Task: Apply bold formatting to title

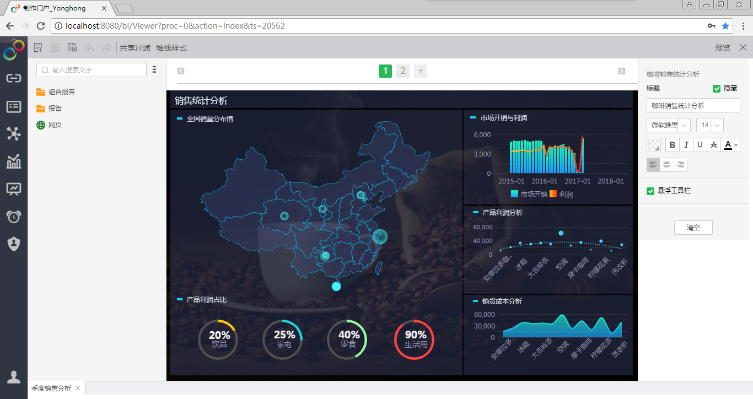Action: [x=673, y=145]
